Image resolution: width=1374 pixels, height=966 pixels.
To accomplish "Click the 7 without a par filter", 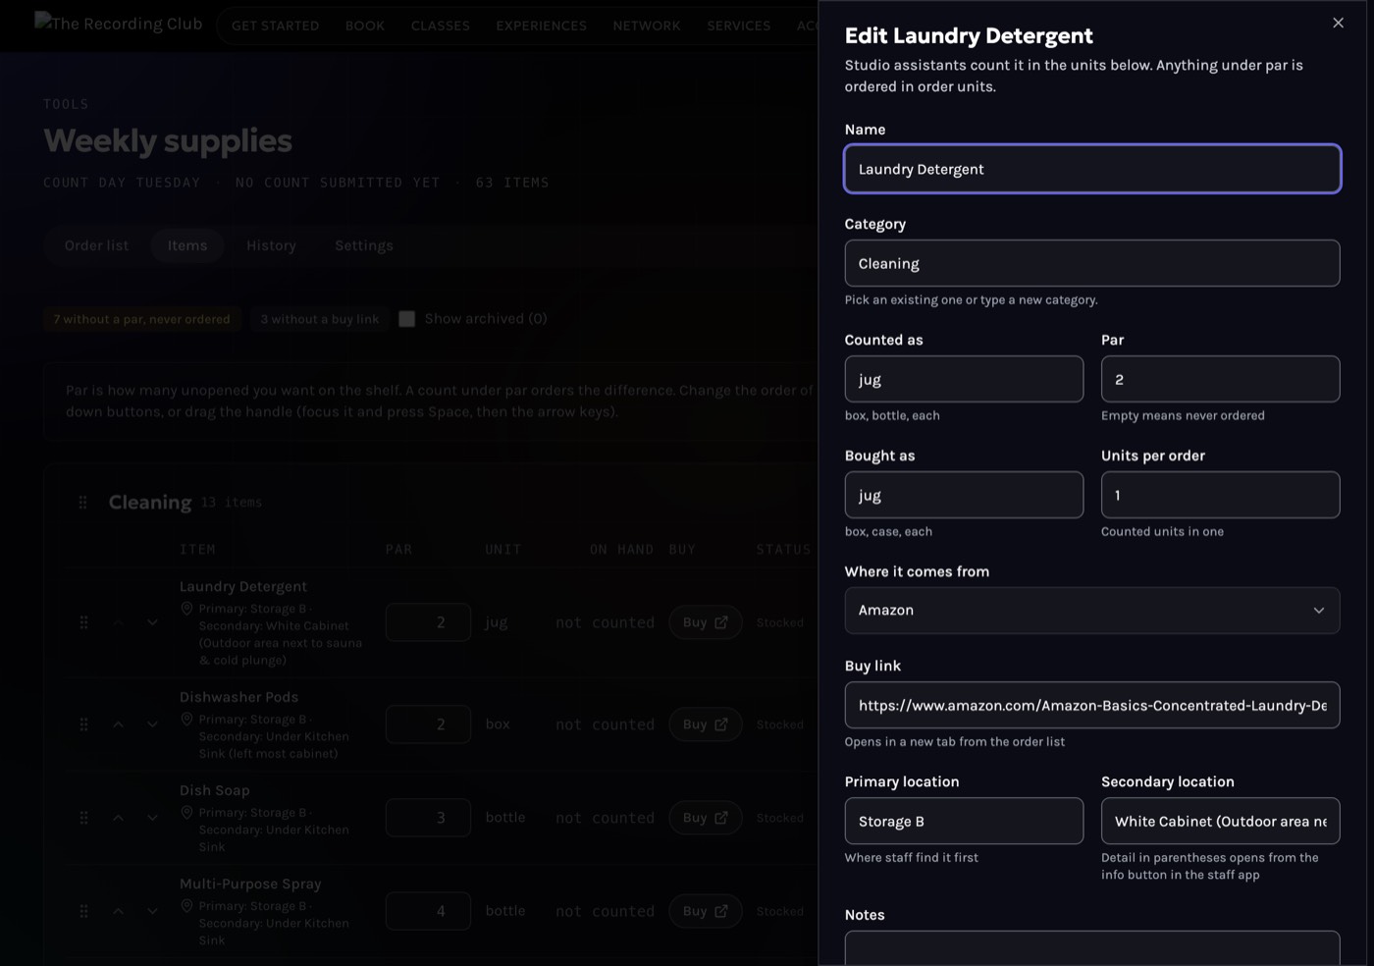I will coord(142,319).
